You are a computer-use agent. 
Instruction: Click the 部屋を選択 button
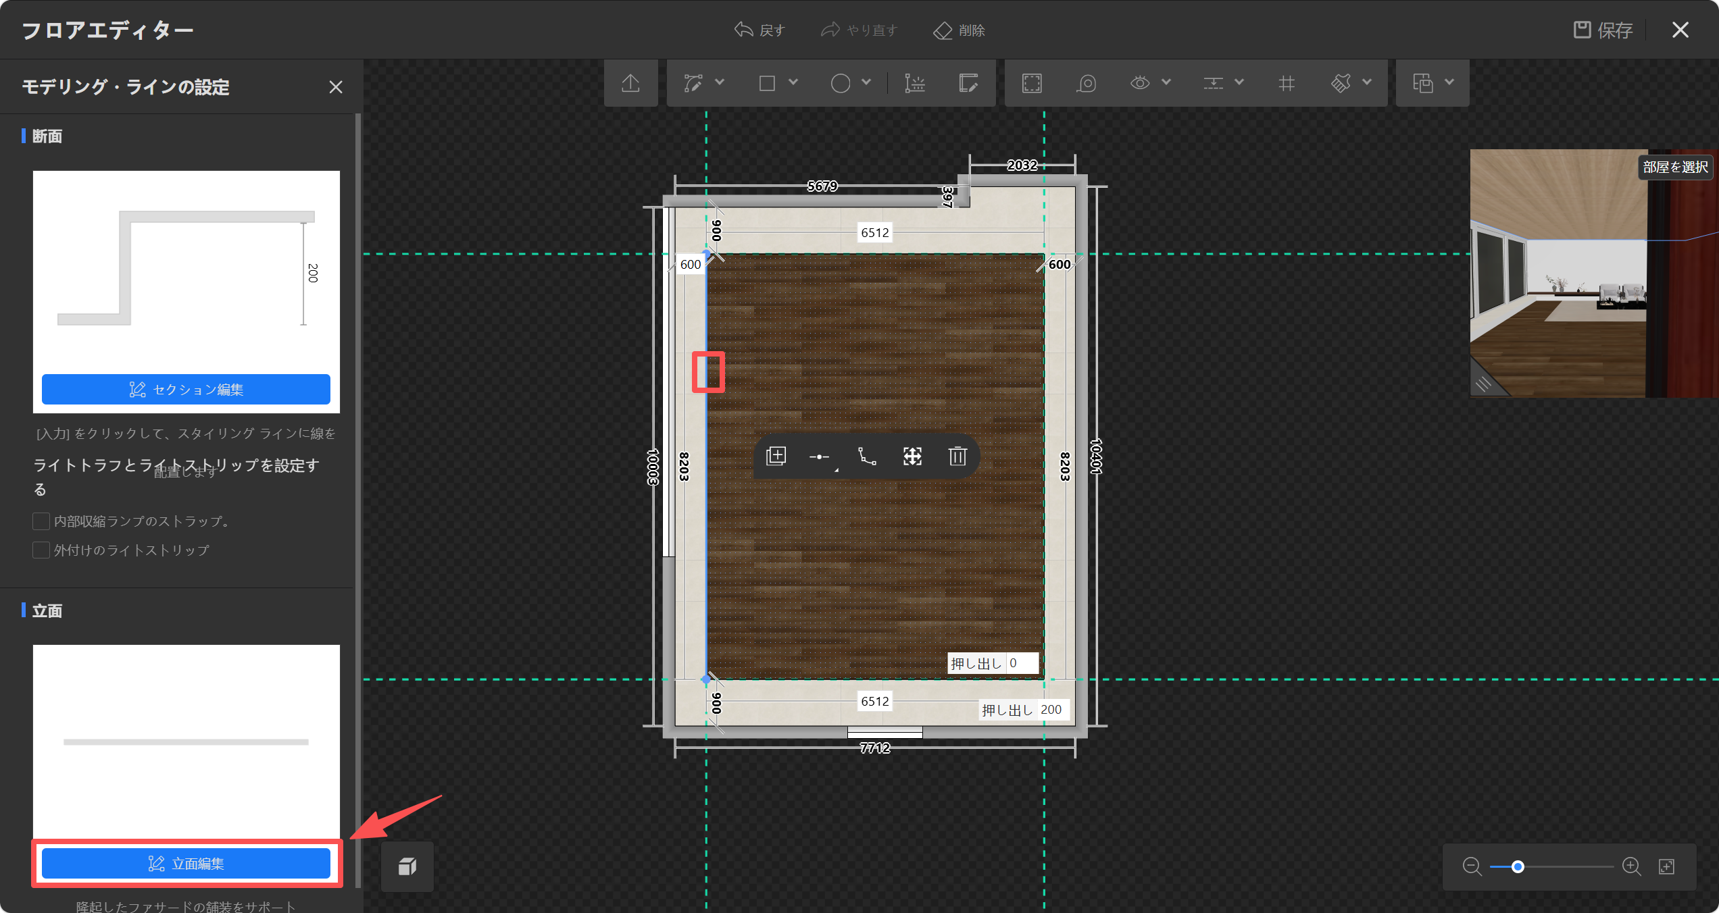pos(1675,167)
